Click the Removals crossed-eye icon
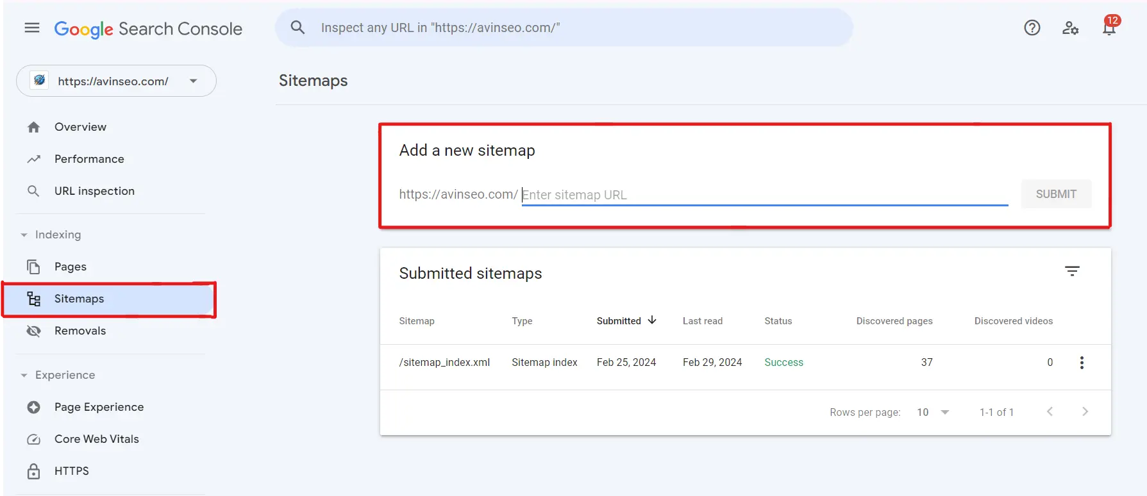Screen dimensions: 1147x496 tap(33, 331)
